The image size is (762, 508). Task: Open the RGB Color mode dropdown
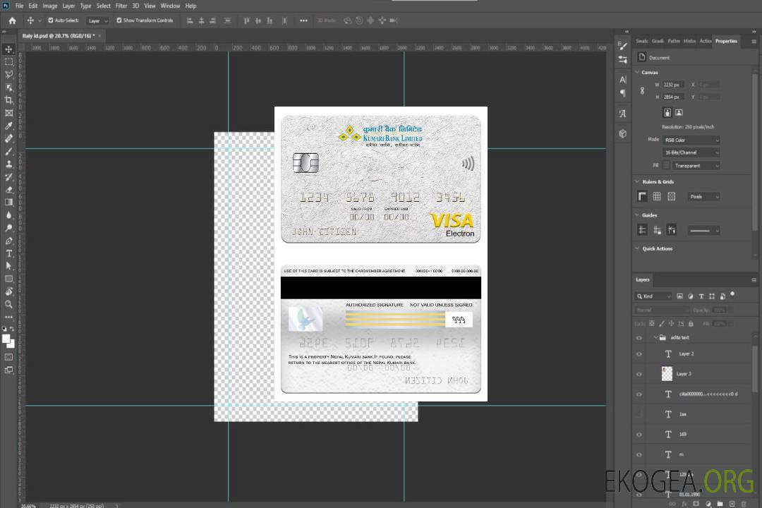[x=691, y=140]
